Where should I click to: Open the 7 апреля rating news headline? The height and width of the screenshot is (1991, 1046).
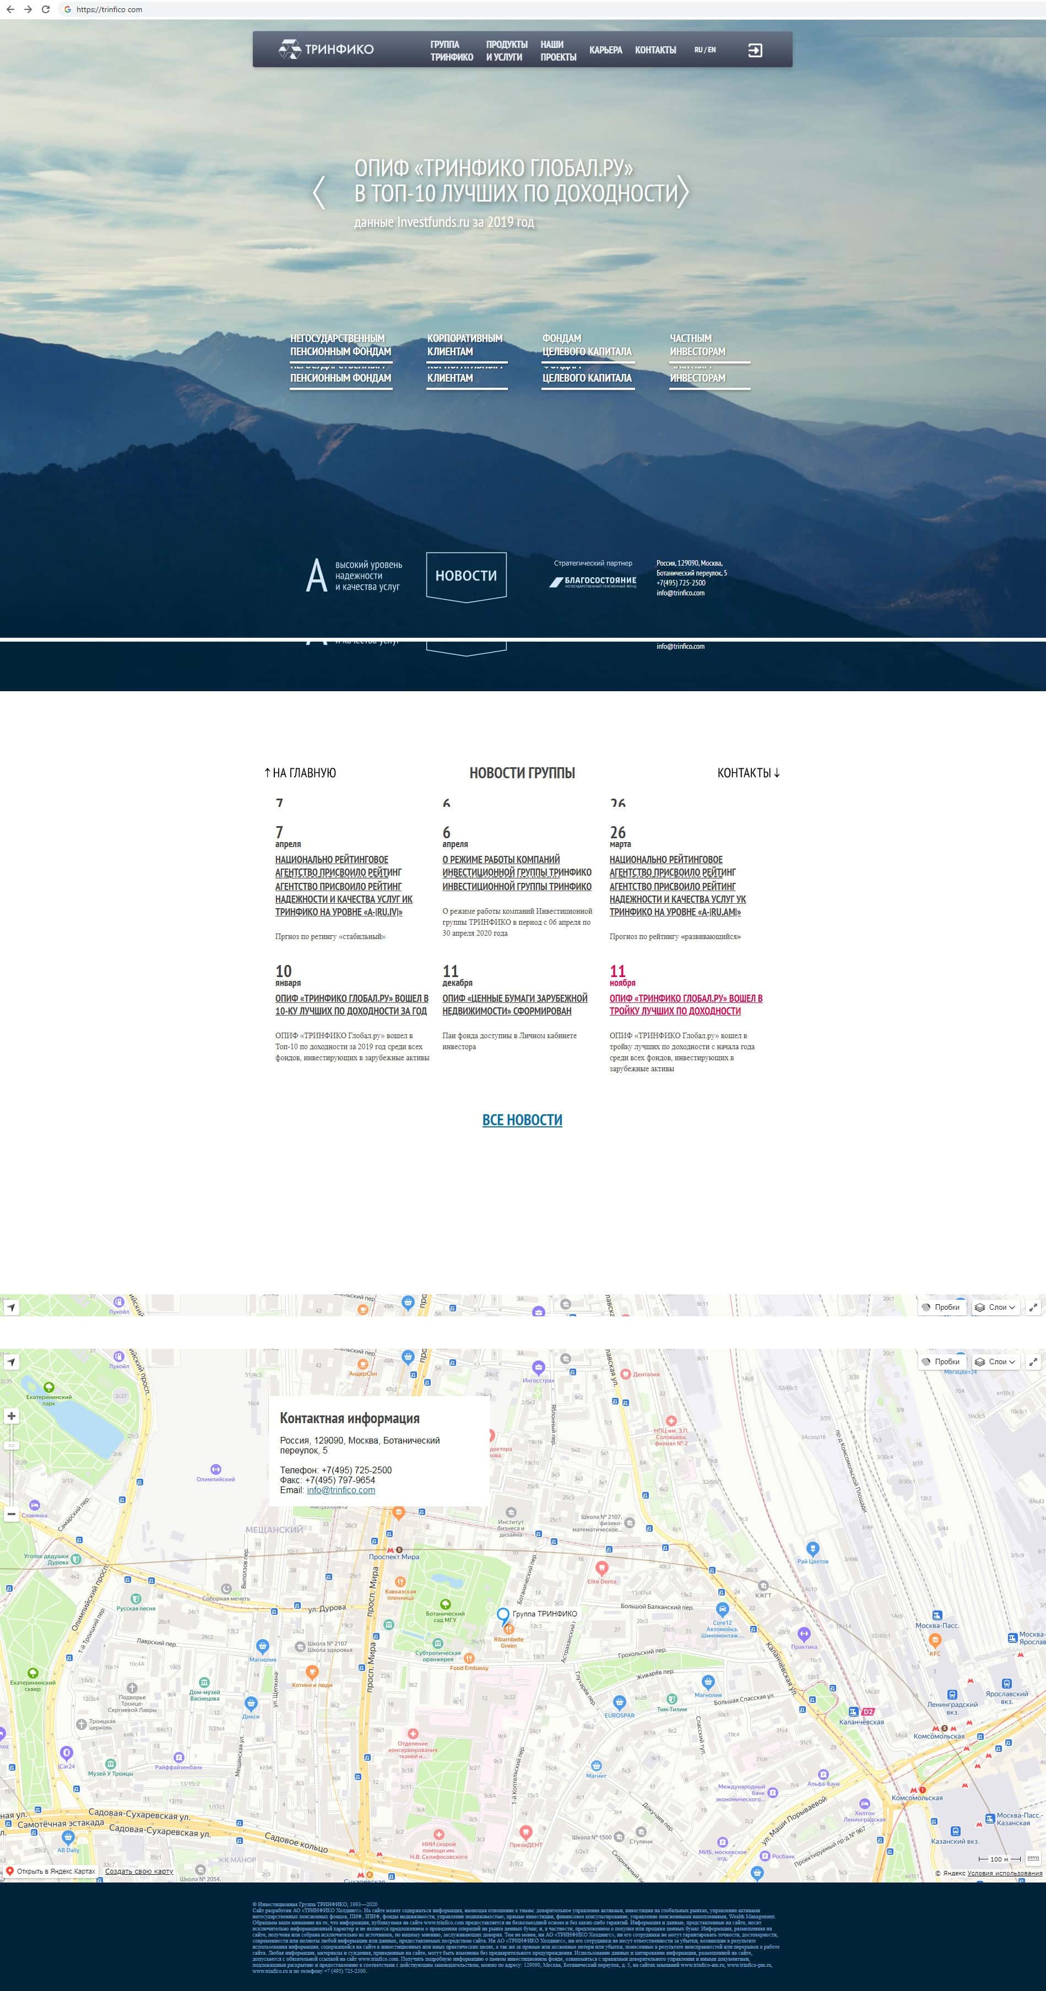[344, 886]
